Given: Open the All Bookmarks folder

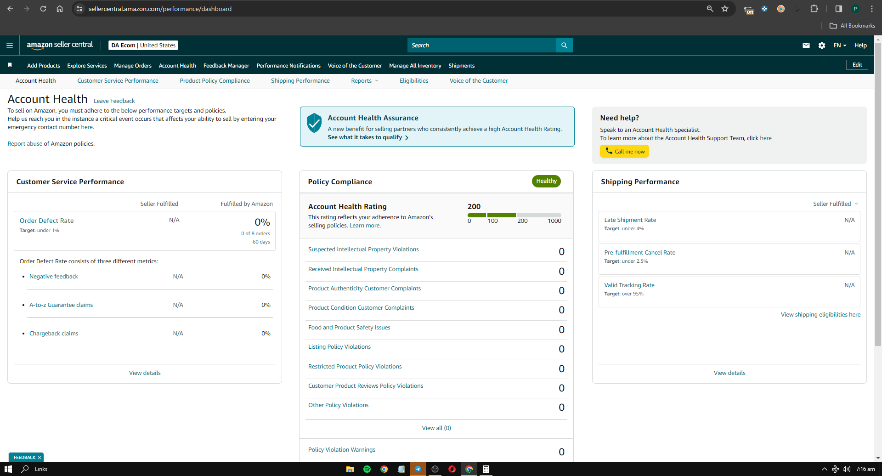Looking at the screenshot, I should pyautogui.click(x=853, y=26).
